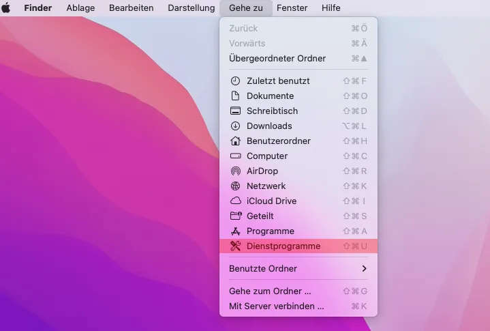
Task: Select iCloud Drive from the menu
Action: tap(298, 201)
